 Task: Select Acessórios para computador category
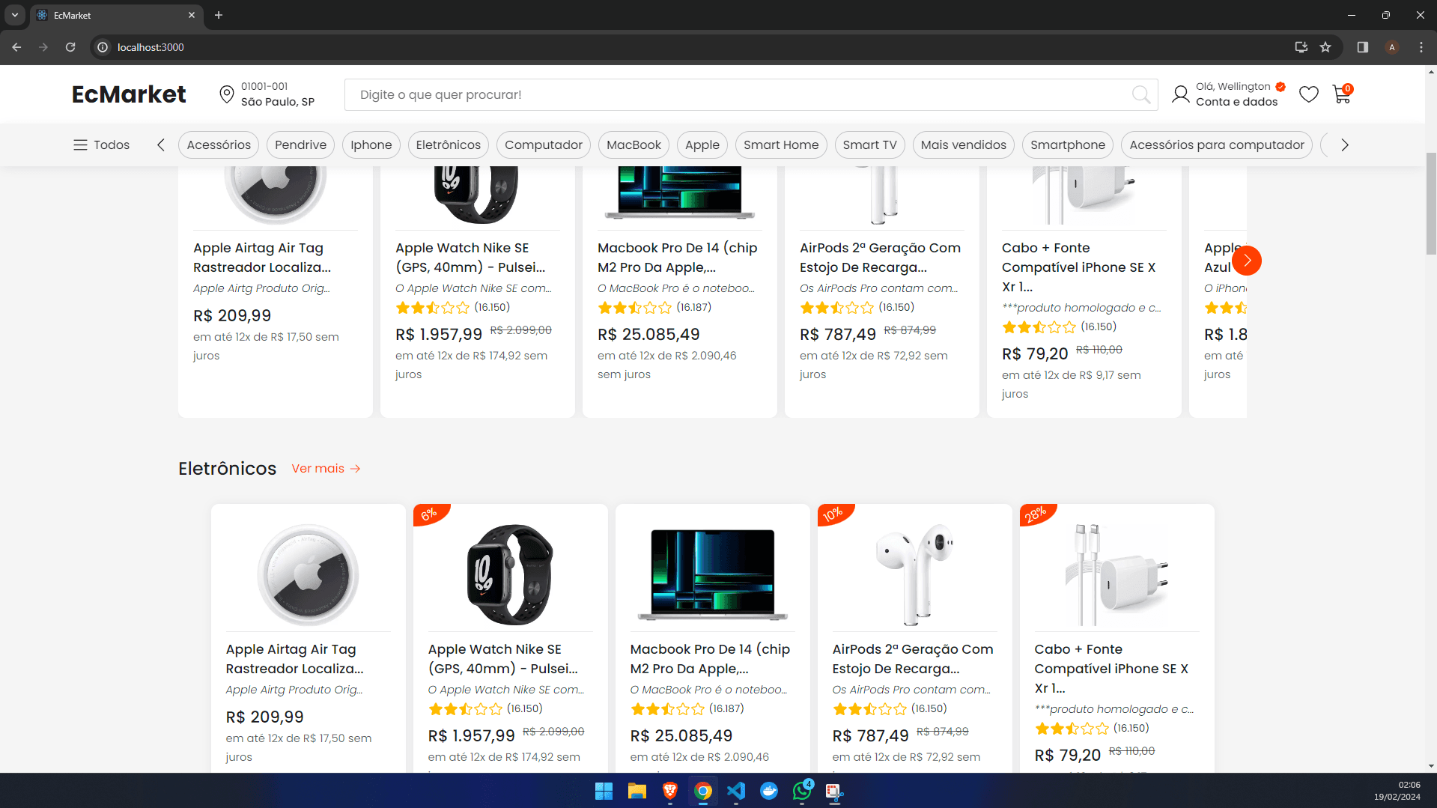[1217, 145]
